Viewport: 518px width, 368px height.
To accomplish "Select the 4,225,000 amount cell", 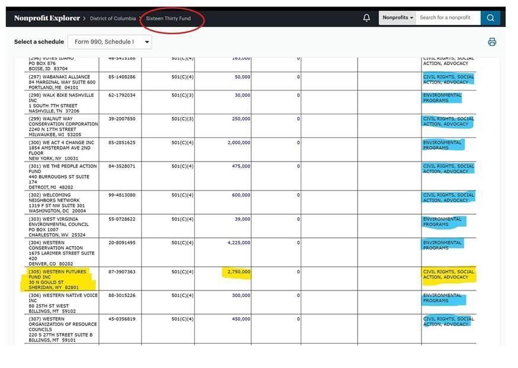I will pyautogui.click(x=239, y=243).
